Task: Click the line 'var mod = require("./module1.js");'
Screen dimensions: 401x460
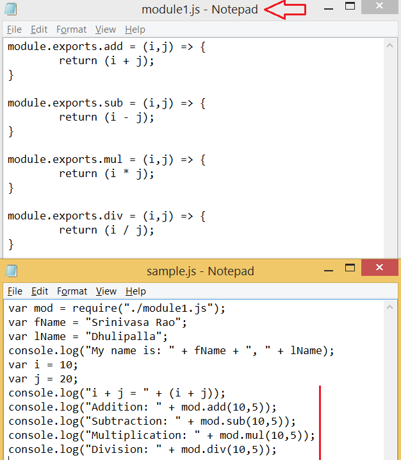Action: click(x=117, y=309)
